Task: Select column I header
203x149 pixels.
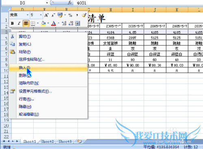Action: click(x=133, y=10)
